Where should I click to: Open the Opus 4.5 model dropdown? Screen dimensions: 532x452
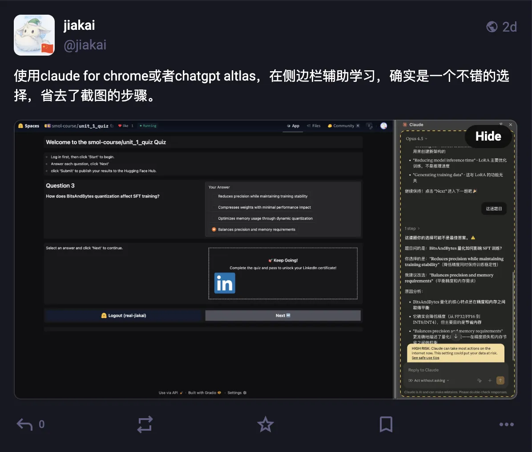(416, 139)
